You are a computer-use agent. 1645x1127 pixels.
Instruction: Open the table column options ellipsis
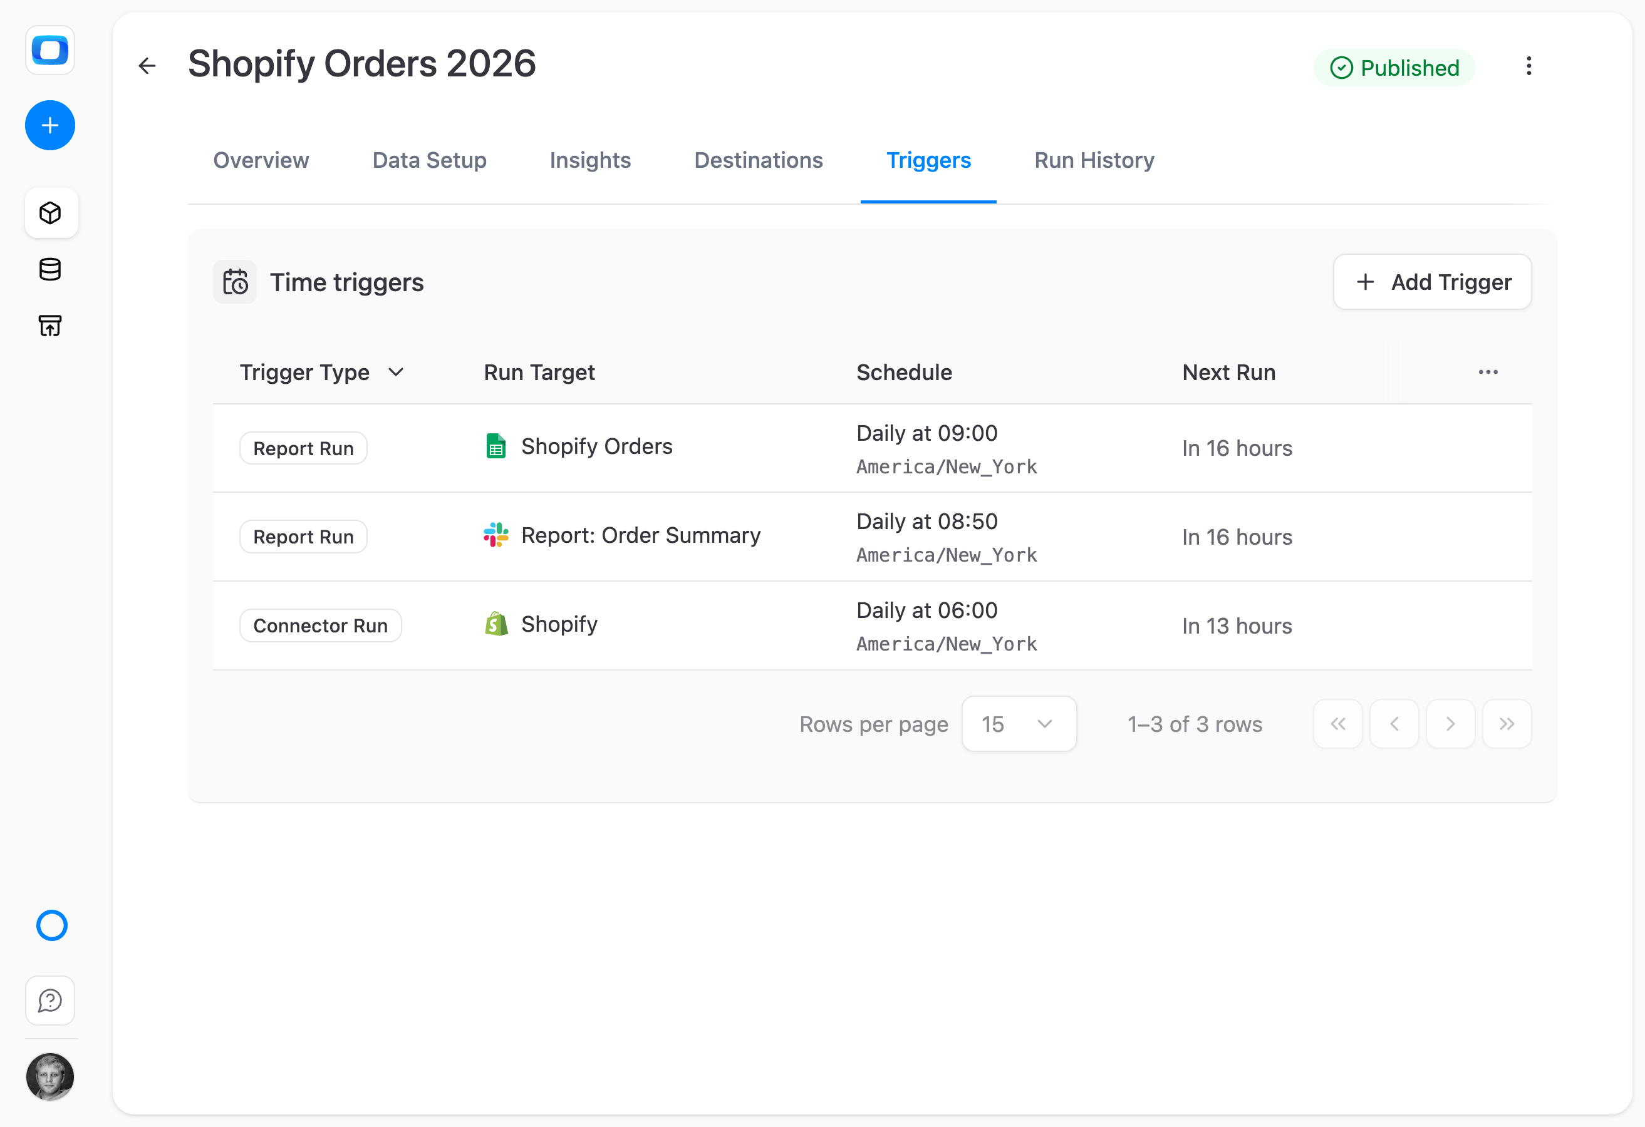click(1488, 372)
